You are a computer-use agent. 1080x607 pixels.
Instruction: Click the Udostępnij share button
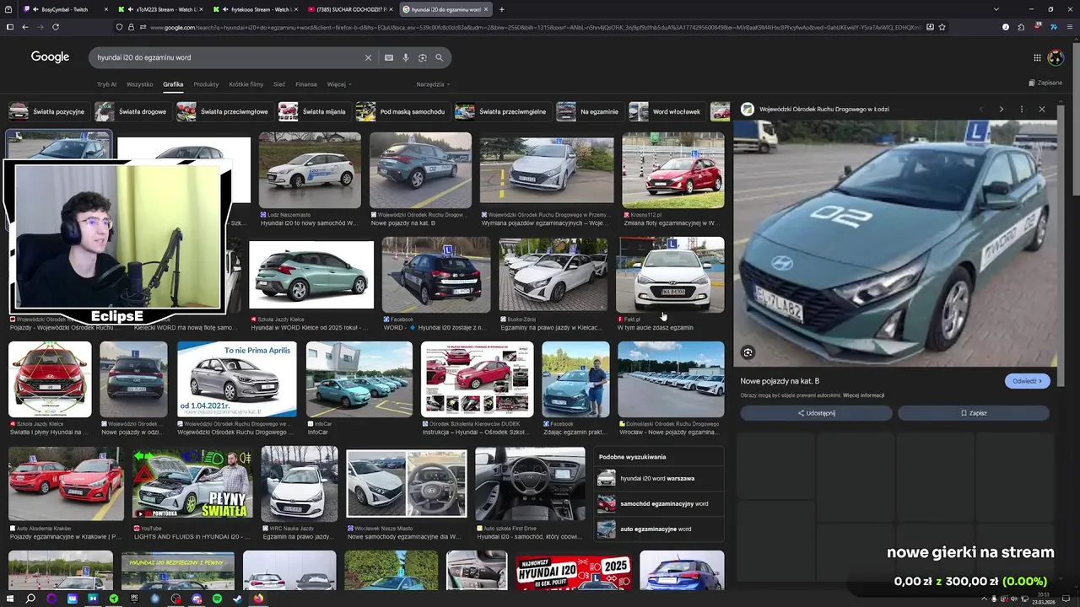click(816, 413)
